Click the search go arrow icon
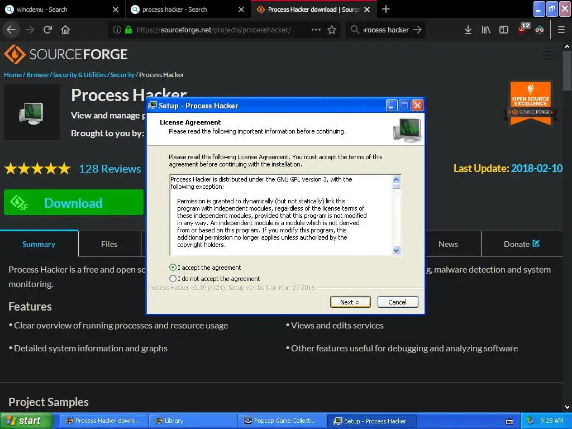This screenshot has height=429, width=572. [417, 30]
